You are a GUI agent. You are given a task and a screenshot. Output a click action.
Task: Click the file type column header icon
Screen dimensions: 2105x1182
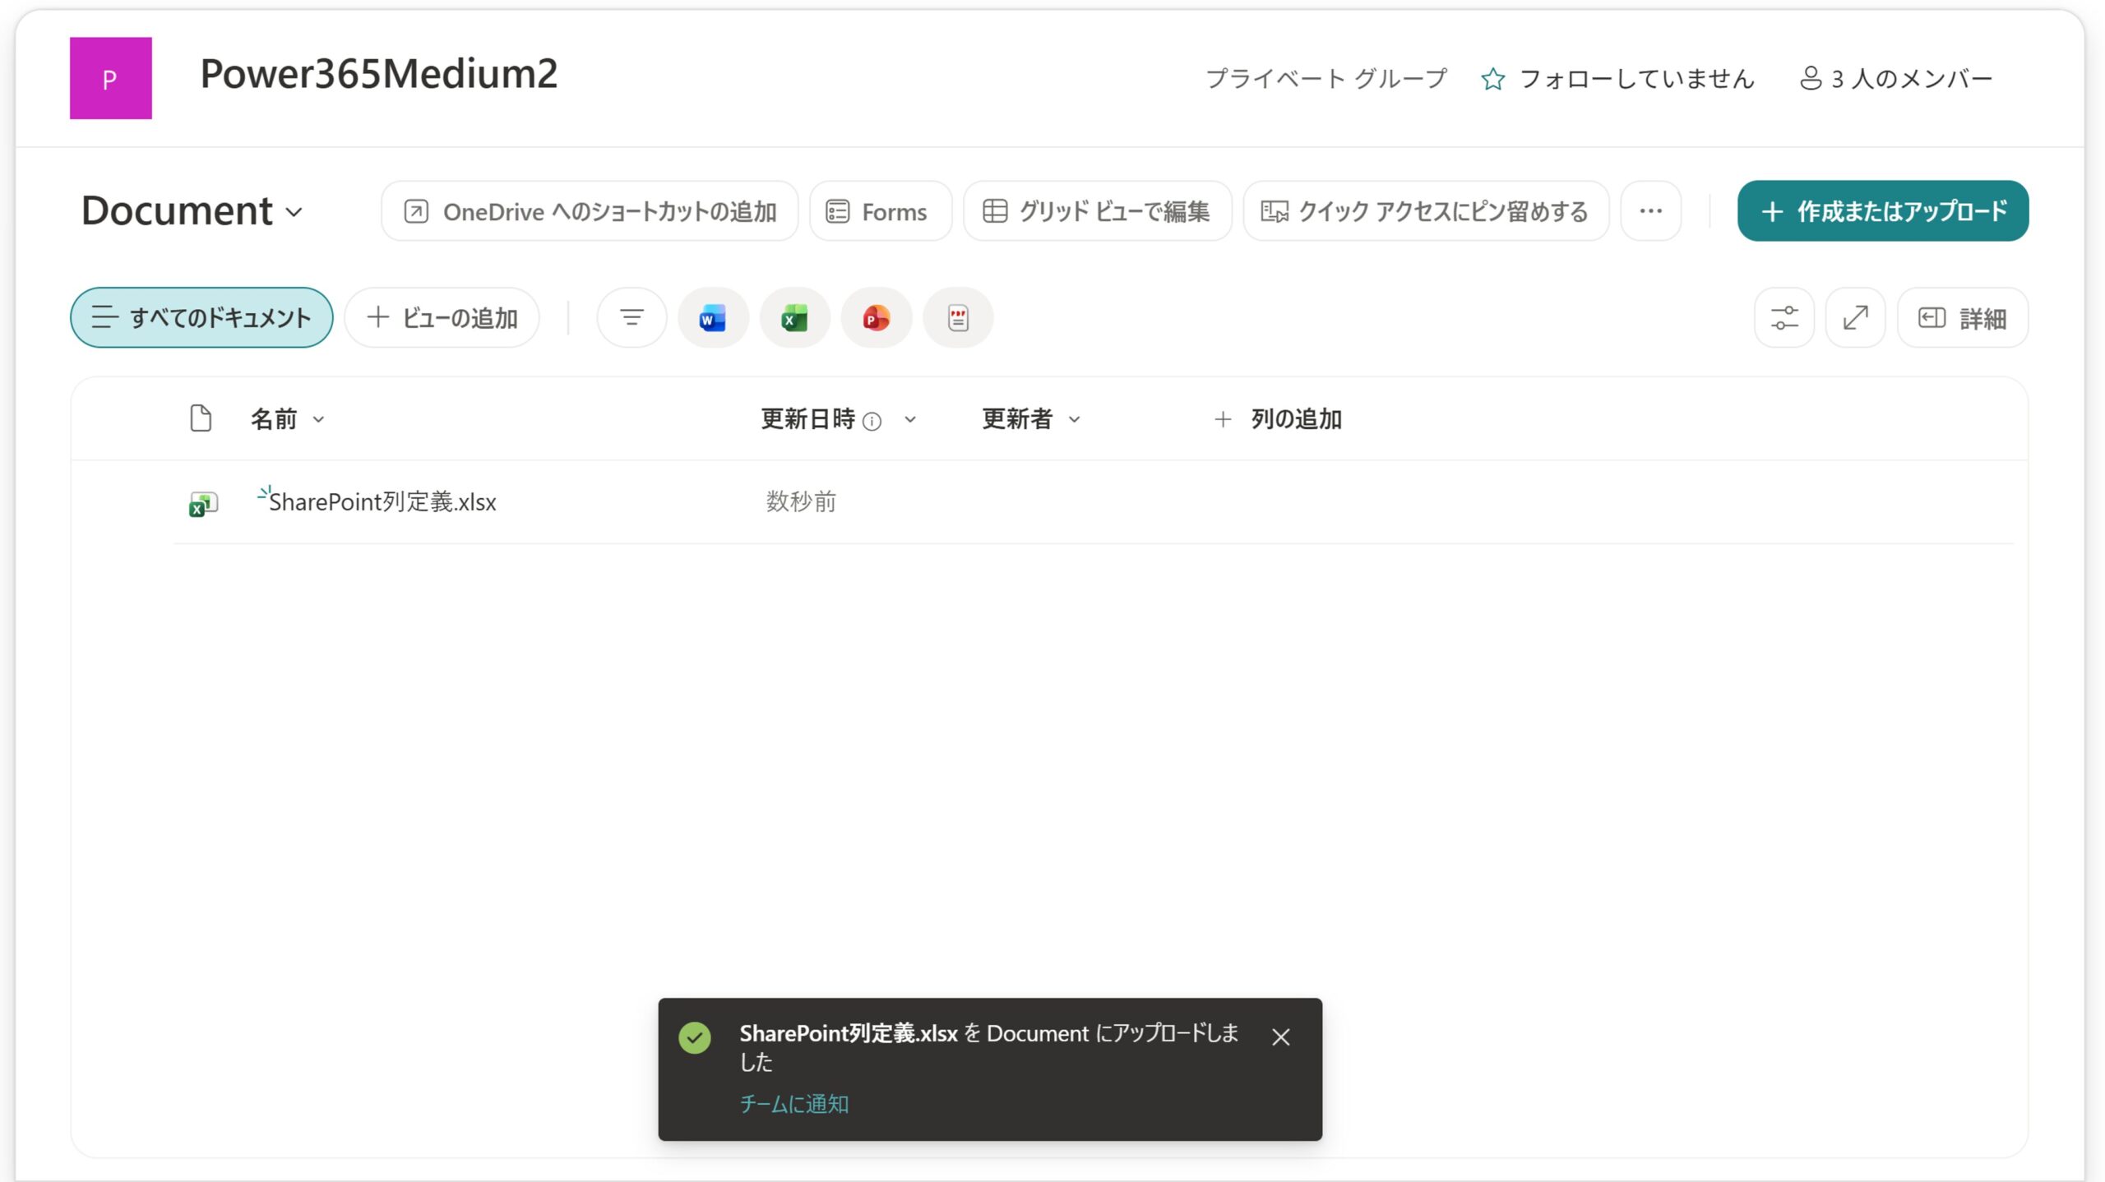coord(201,418)
